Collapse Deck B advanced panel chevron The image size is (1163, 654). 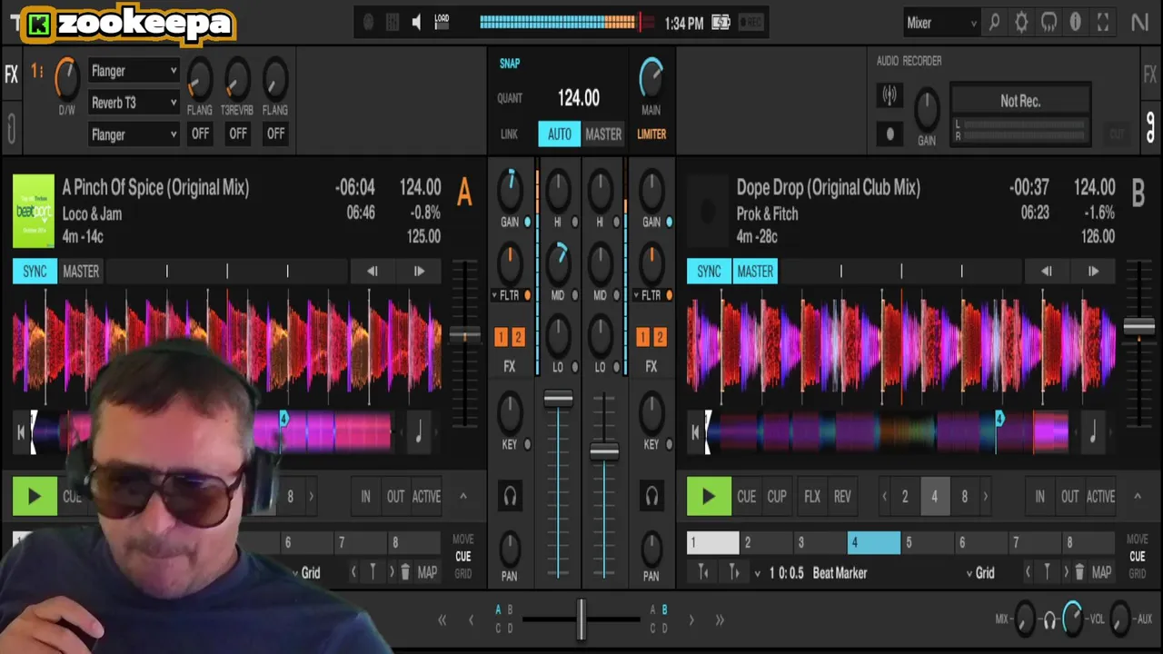point(1137,496)
